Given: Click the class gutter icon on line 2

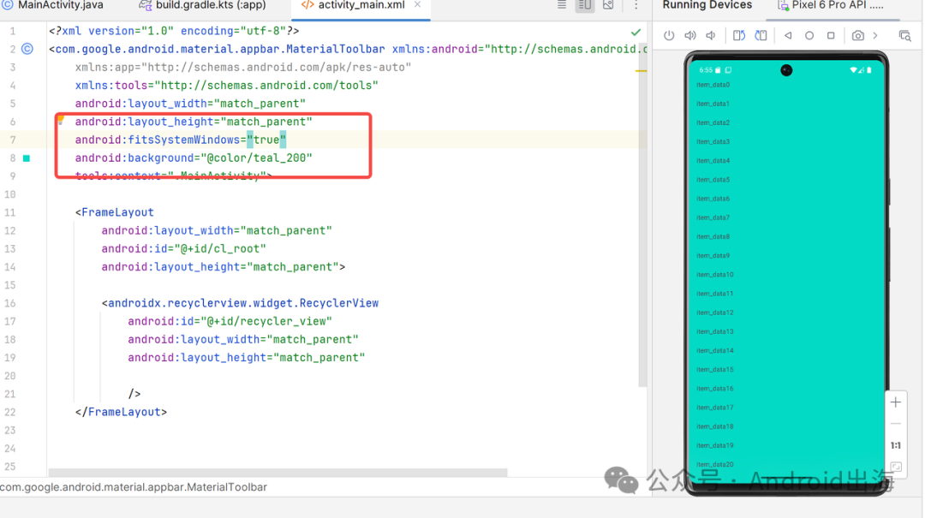Looking at the screenshot, I should coord(27,49).
